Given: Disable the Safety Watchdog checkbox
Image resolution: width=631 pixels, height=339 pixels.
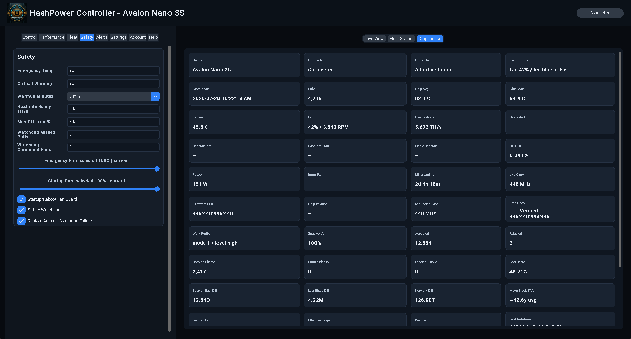Looking at the screenshot, I should point(21,210).
